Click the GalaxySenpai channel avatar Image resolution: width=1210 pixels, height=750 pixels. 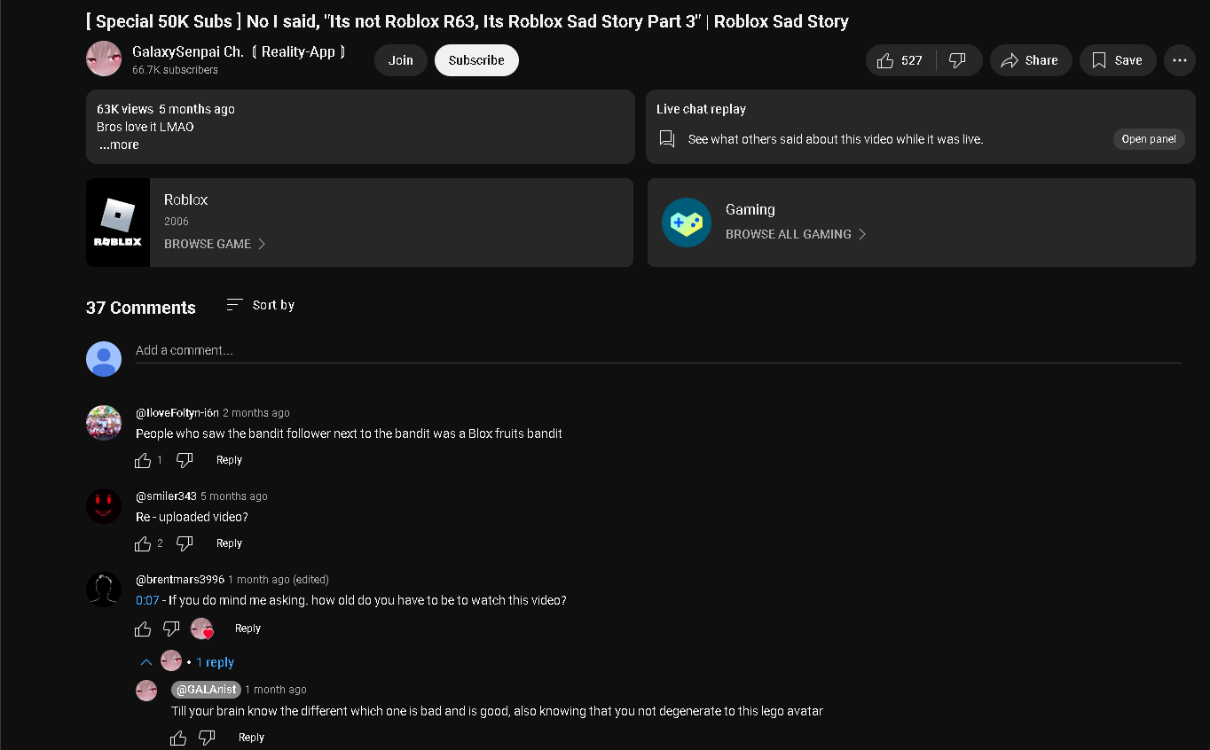coord(104,59)
